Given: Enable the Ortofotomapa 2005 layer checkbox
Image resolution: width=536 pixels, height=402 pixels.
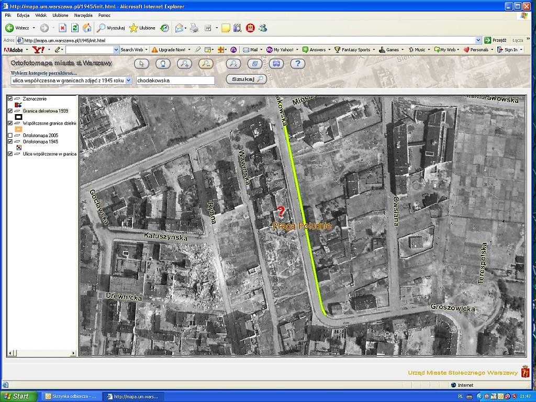Looking at the screenshot, I should tap(10, 136).
